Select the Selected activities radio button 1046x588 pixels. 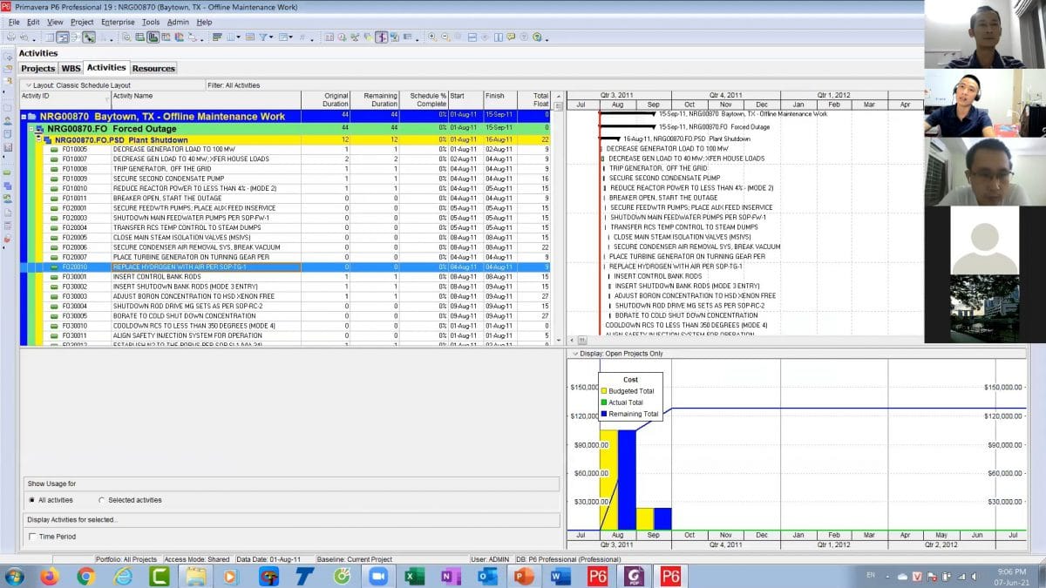pos(101,500)
